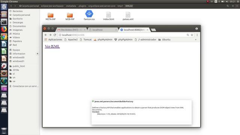The width and height of the screenshot is (240, 135).
Task: Go to eclipse-jee-workspace breadcrumb
Action: pos(52,6)
